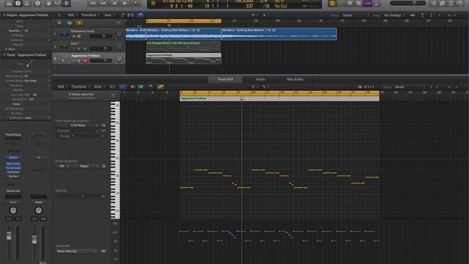Screen dimensions: 469x264
Task: Toggle the yellow global Solo S button
Action: tap(80, 23)
